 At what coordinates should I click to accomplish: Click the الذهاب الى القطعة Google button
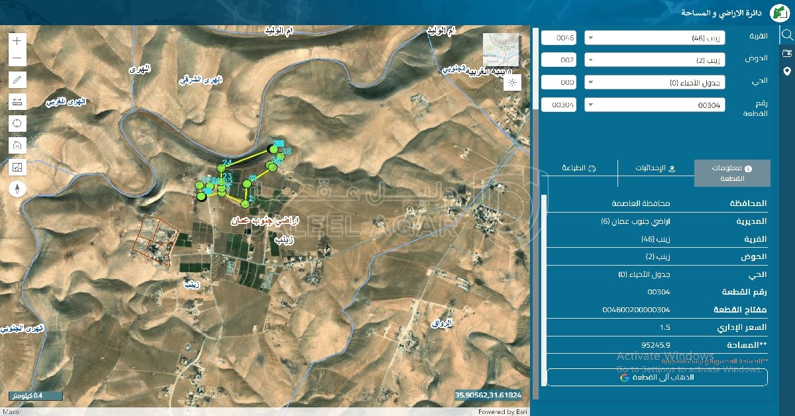657,377
